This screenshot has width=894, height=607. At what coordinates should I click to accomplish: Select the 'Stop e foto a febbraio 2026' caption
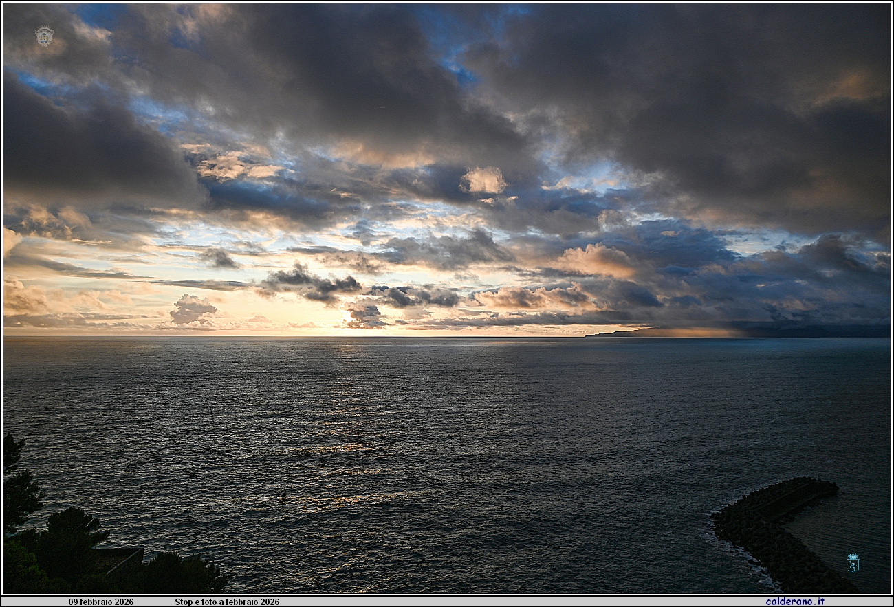tap(227, 602)
